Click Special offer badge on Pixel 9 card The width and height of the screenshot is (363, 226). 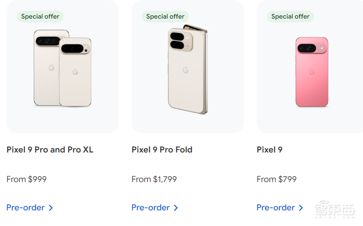click(x=290, y=16)
